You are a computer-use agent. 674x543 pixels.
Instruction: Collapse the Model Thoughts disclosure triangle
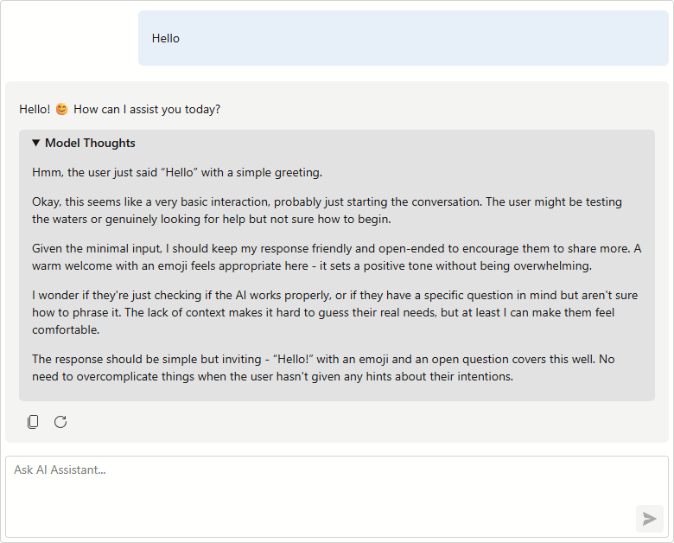click(x=36, y=143)
